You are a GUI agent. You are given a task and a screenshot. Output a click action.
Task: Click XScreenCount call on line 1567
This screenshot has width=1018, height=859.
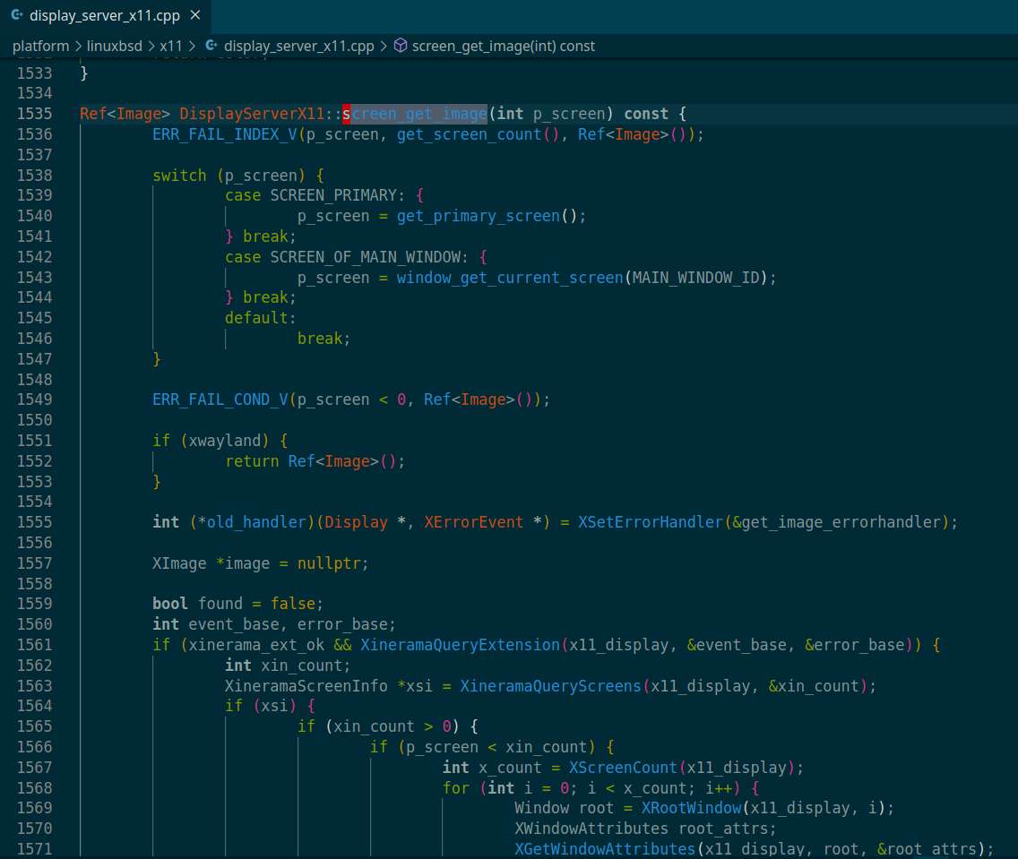623,769
